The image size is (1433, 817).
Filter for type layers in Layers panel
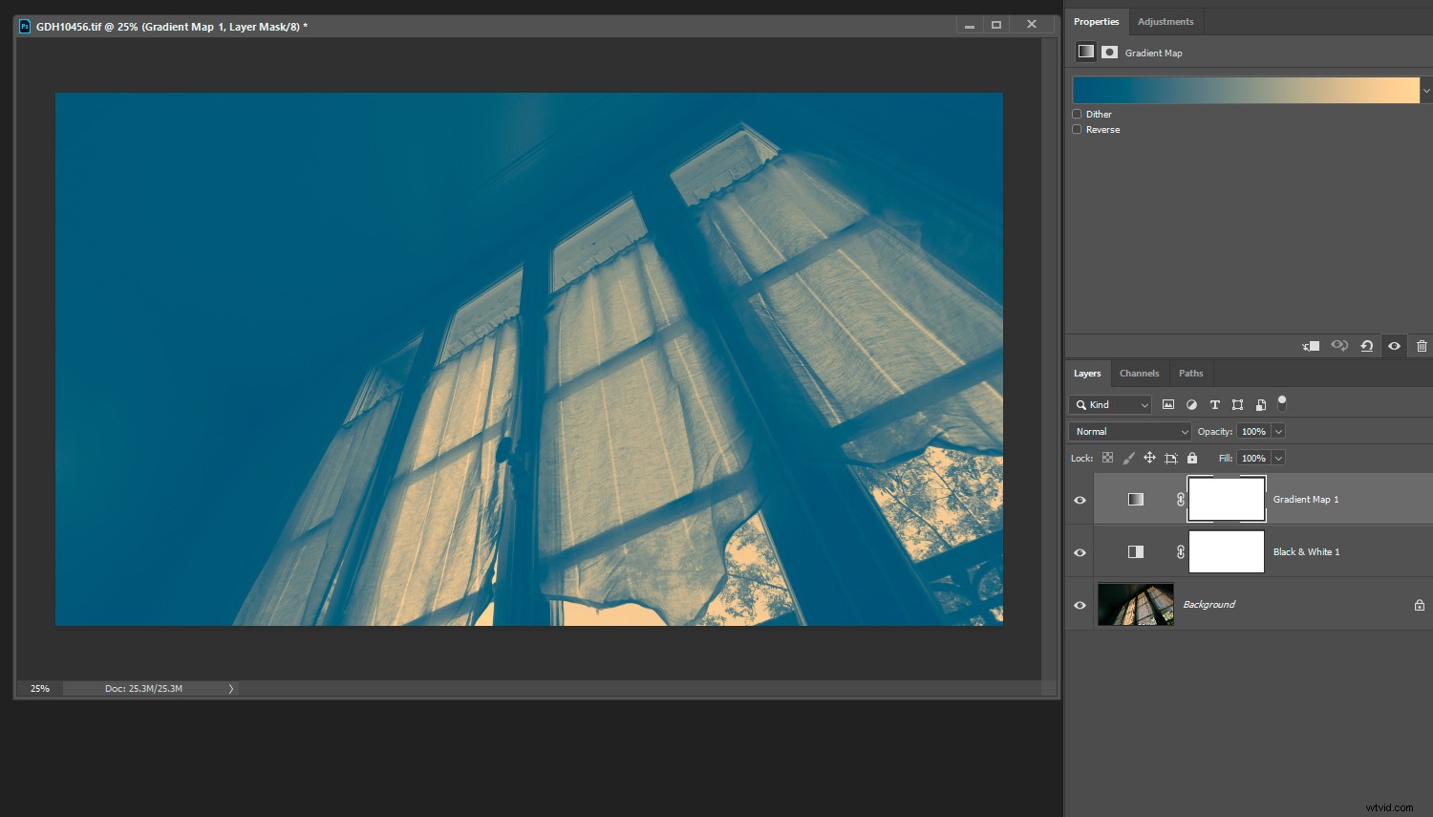coord(1214,404)
